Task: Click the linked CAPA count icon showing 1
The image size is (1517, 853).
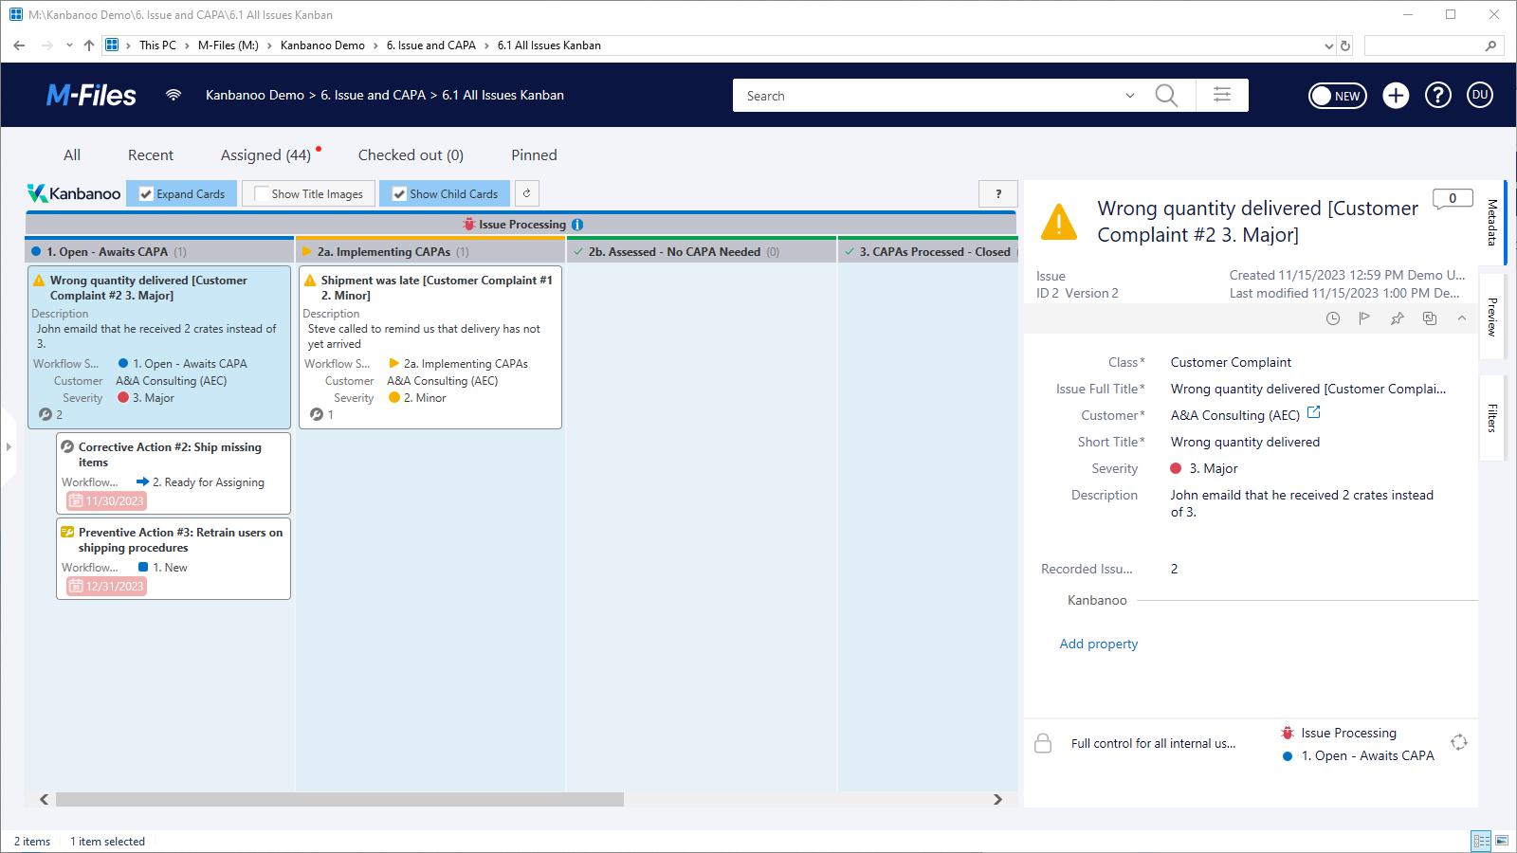Action: 317,414
